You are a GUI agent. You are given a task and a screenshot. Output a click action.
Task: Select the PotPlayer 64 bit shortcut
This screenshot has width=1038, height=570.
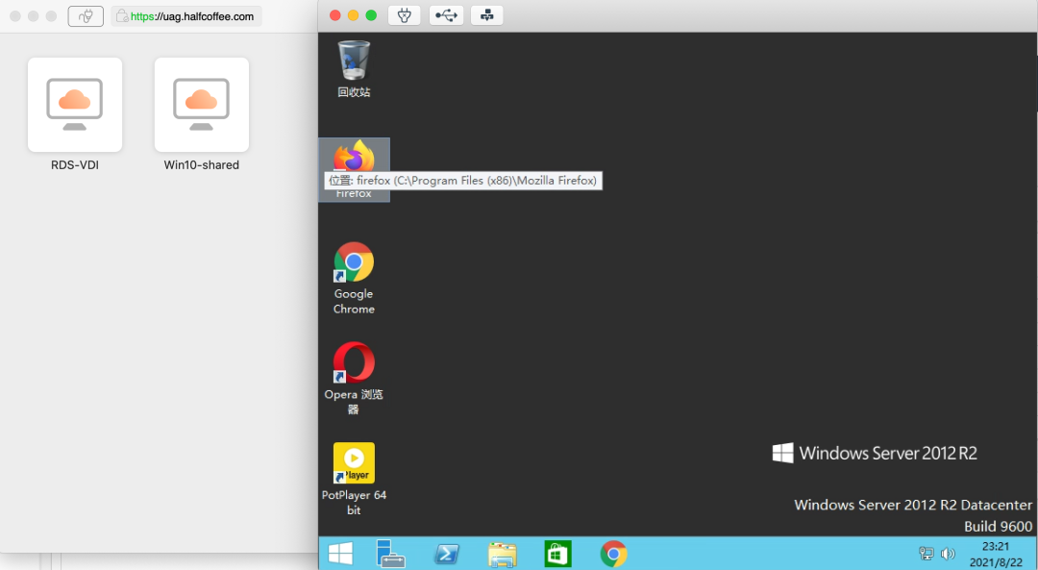[354, 479]
